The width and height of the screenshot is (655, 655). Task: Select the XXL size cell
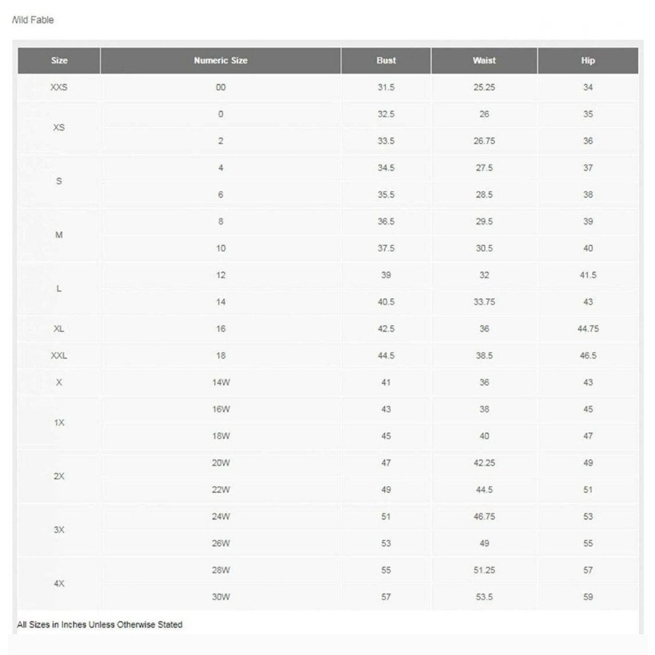(x=59, y=356)
